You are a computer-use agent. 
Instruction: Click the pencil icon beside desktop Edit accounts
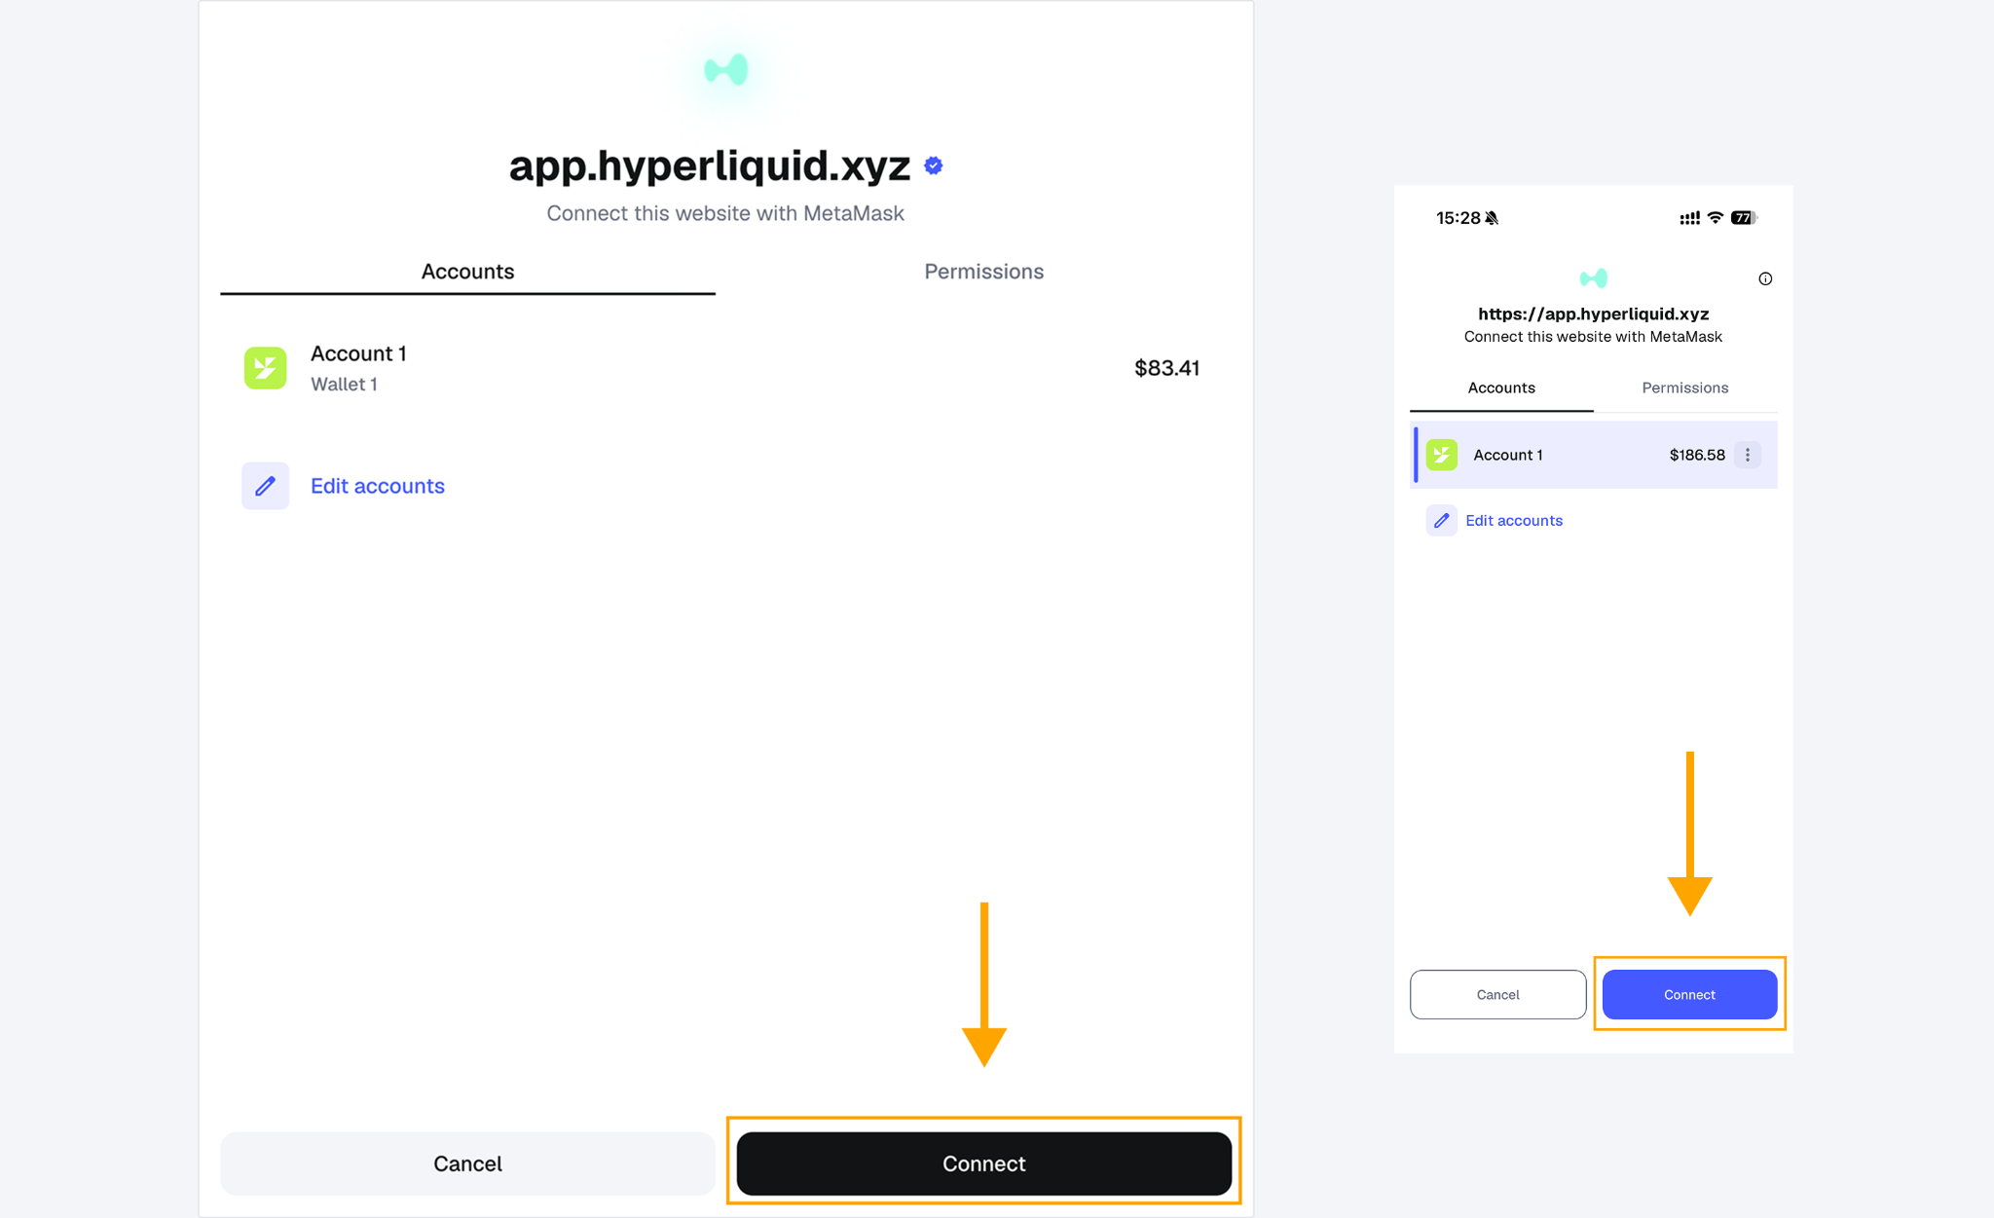click(265, 486)
